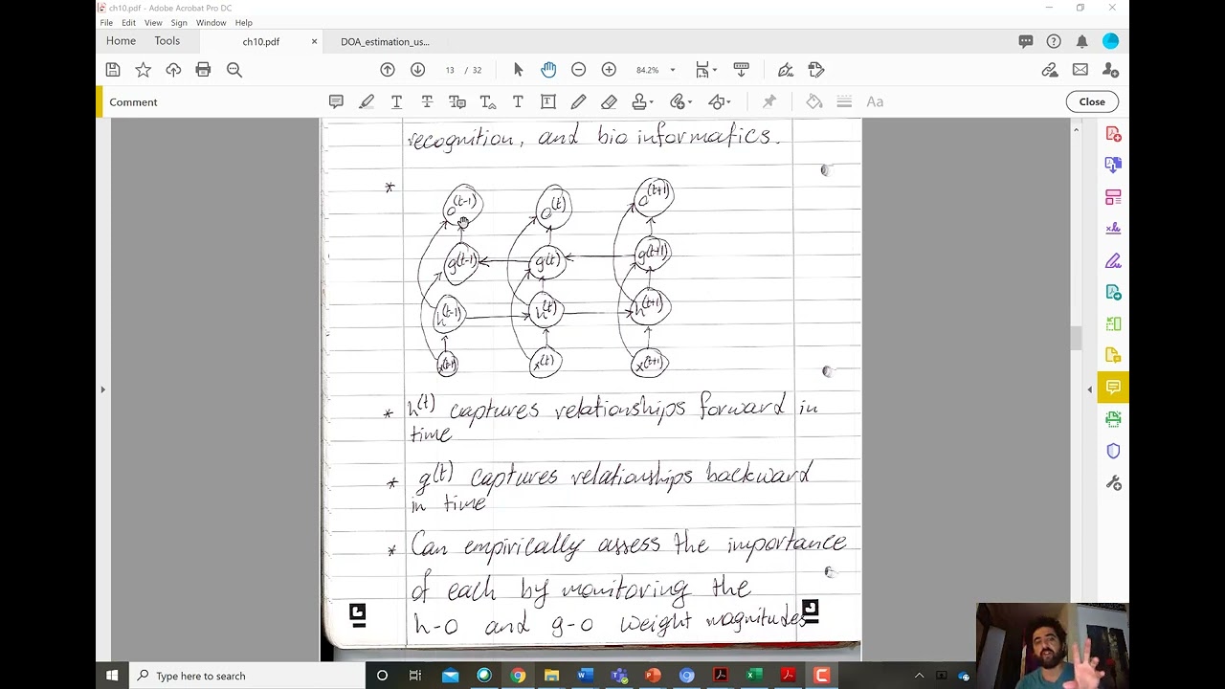Open the Edit menu
The image size is (1225, 689).
coord(128,23)
